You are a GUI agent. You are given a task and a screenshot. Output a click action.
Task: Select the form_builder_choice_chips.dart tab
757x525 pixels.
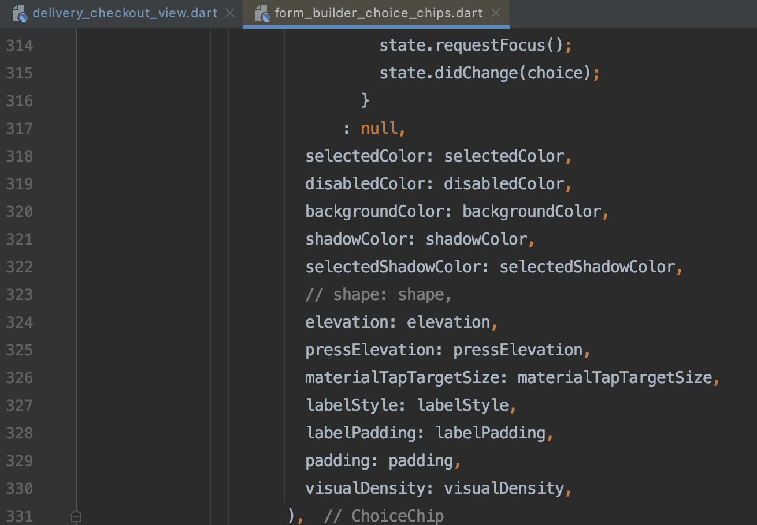pos(376,13)
